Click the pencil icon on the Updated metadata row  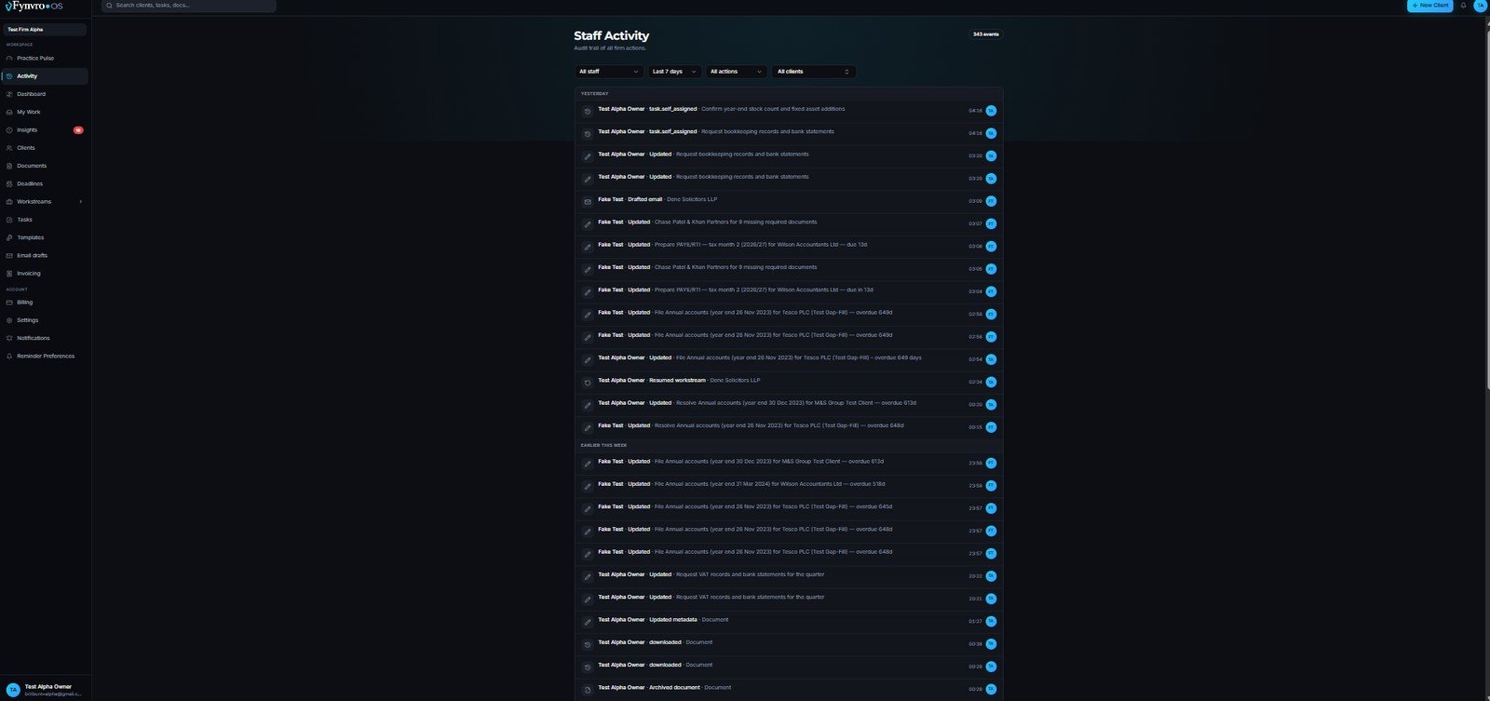pos(588,621)
